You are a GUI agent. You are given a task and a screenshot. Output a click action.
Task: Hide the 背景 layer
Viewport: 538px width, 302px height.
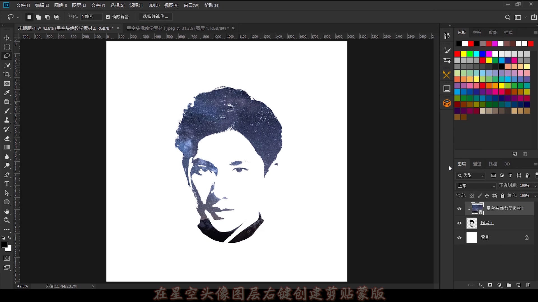click(x=459, y=238)
